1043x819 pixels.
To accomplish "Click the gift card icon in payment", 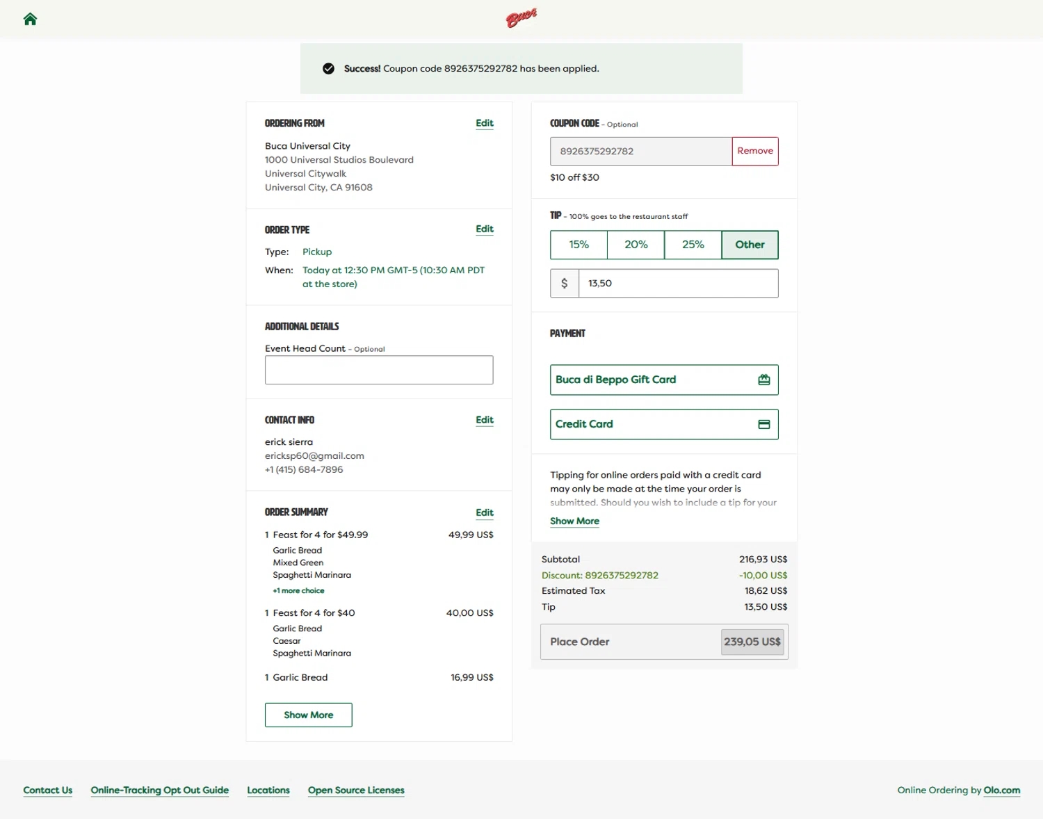I will click(763, 380).
